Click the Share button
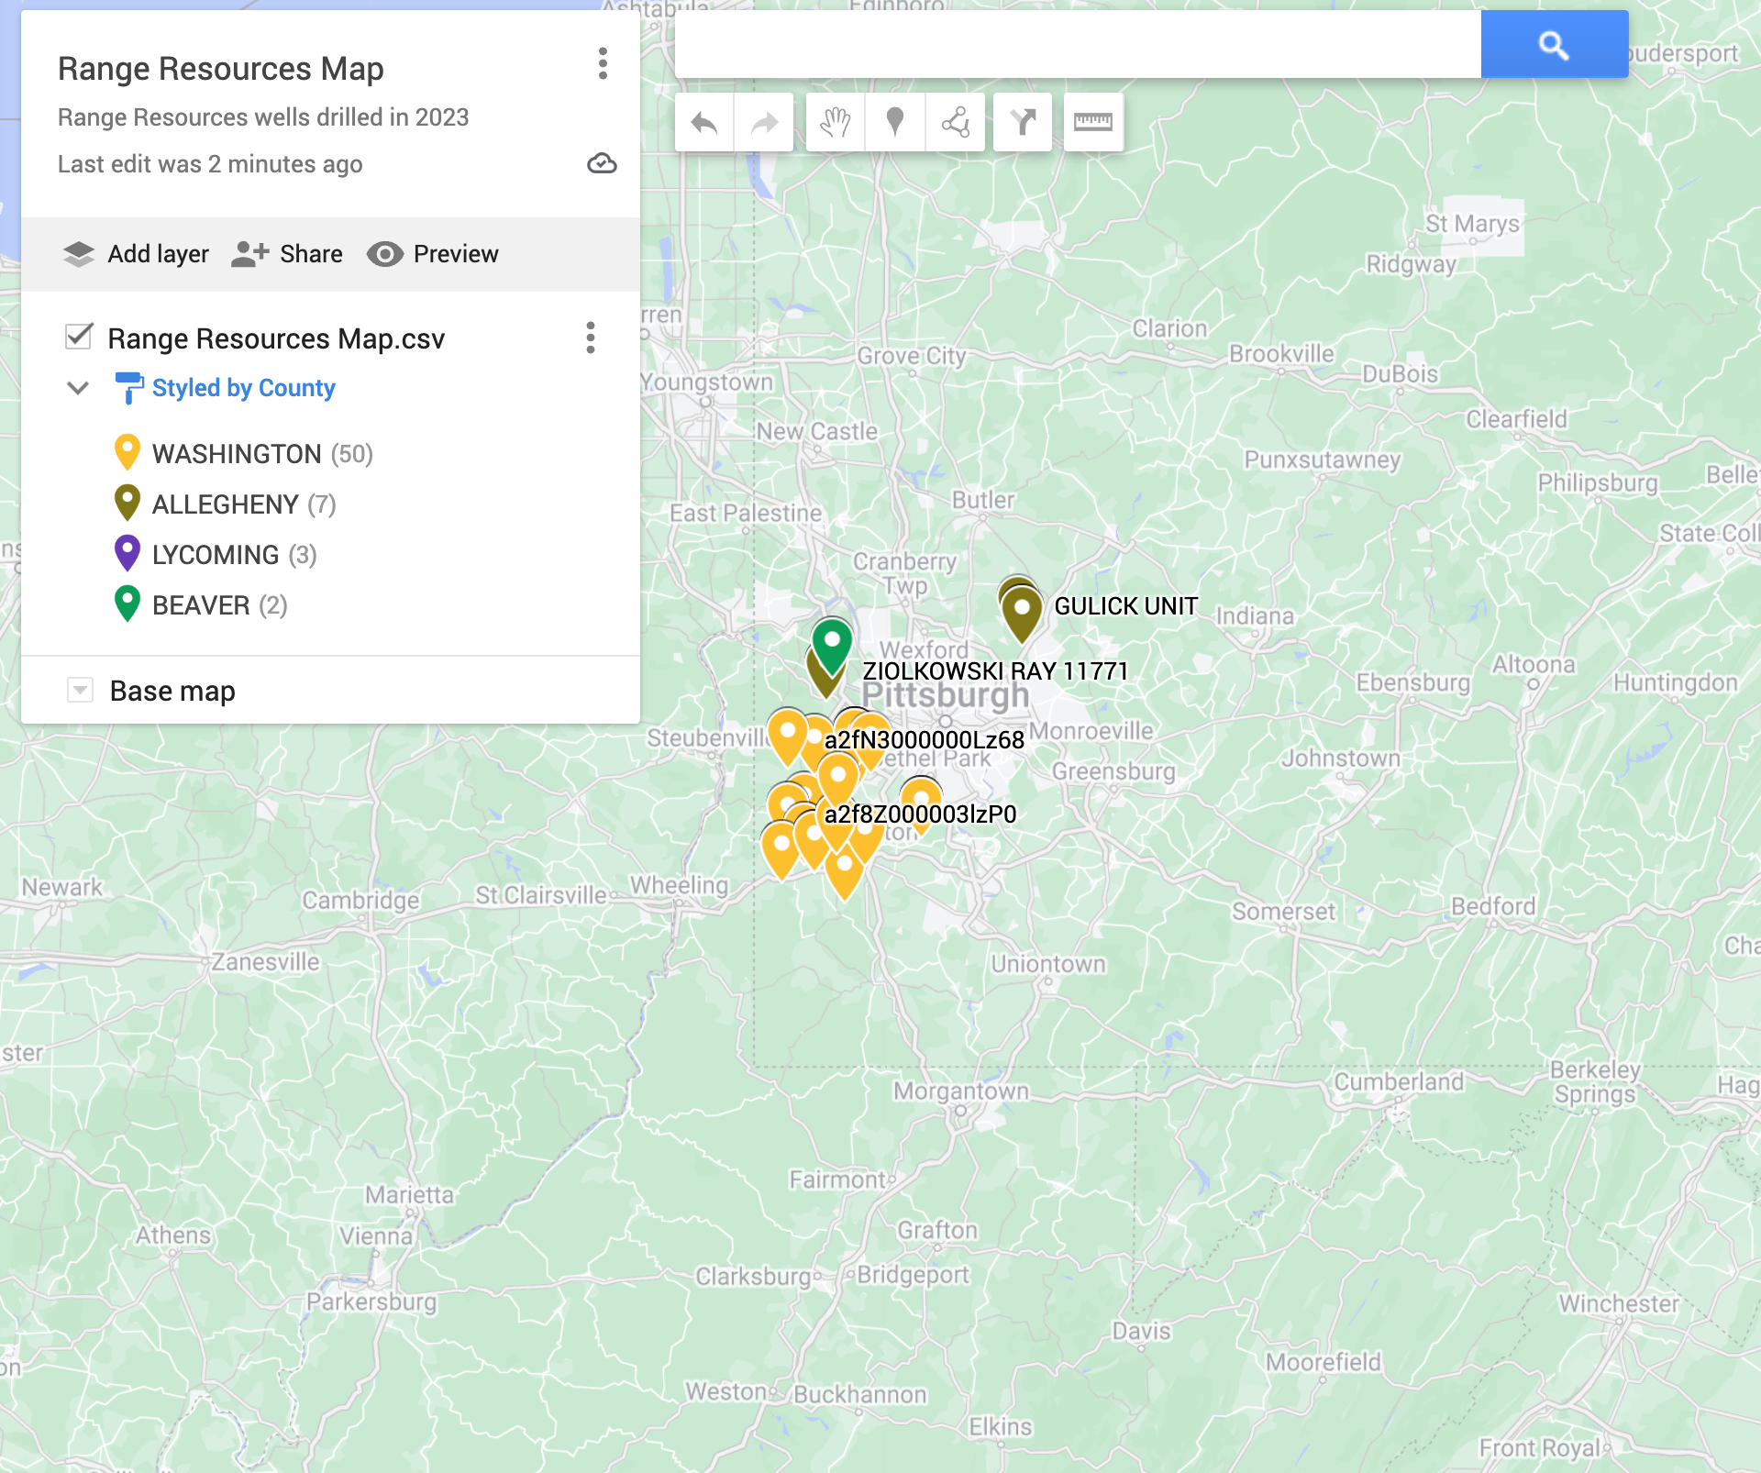Viewport: 1761px width, 1473px height. [287, 254]
